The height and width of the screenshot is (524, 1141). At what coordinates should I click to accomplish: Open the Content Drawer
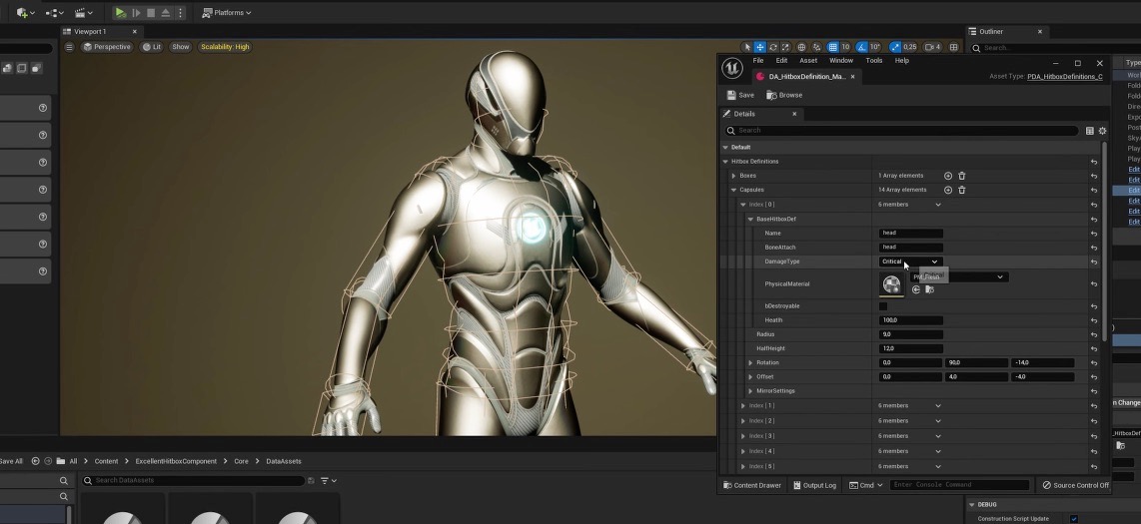[752, 485]
